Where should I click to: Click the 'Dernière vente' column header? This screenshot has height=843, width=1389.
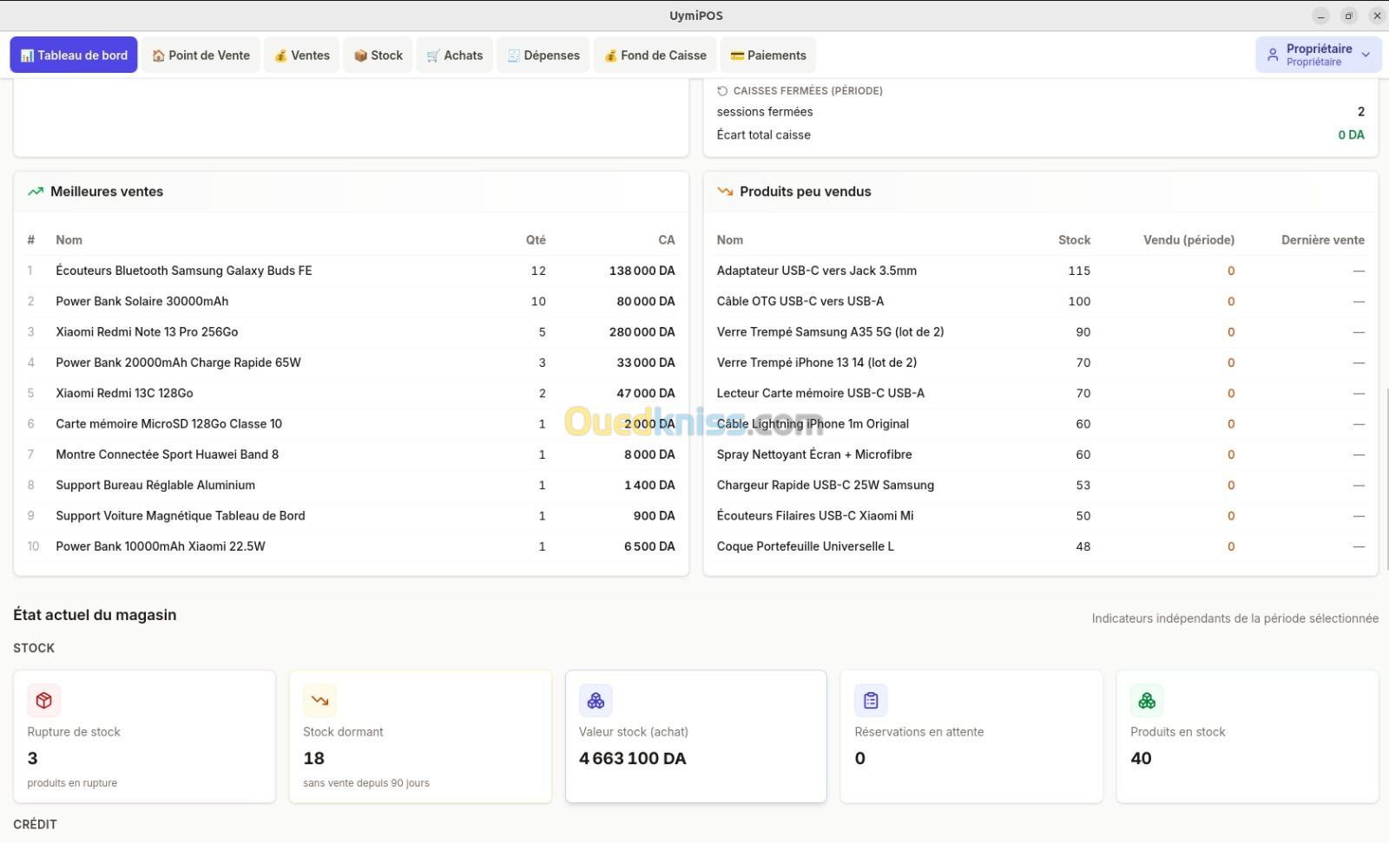pos(1322,240)
